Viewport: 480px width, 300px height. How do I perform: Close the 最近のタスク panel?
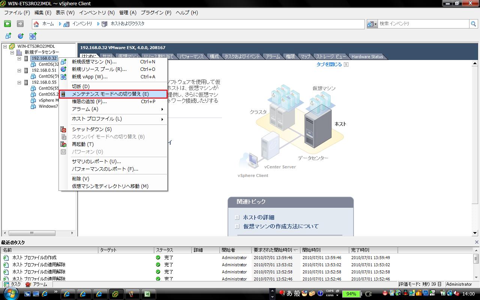point(477,242)
